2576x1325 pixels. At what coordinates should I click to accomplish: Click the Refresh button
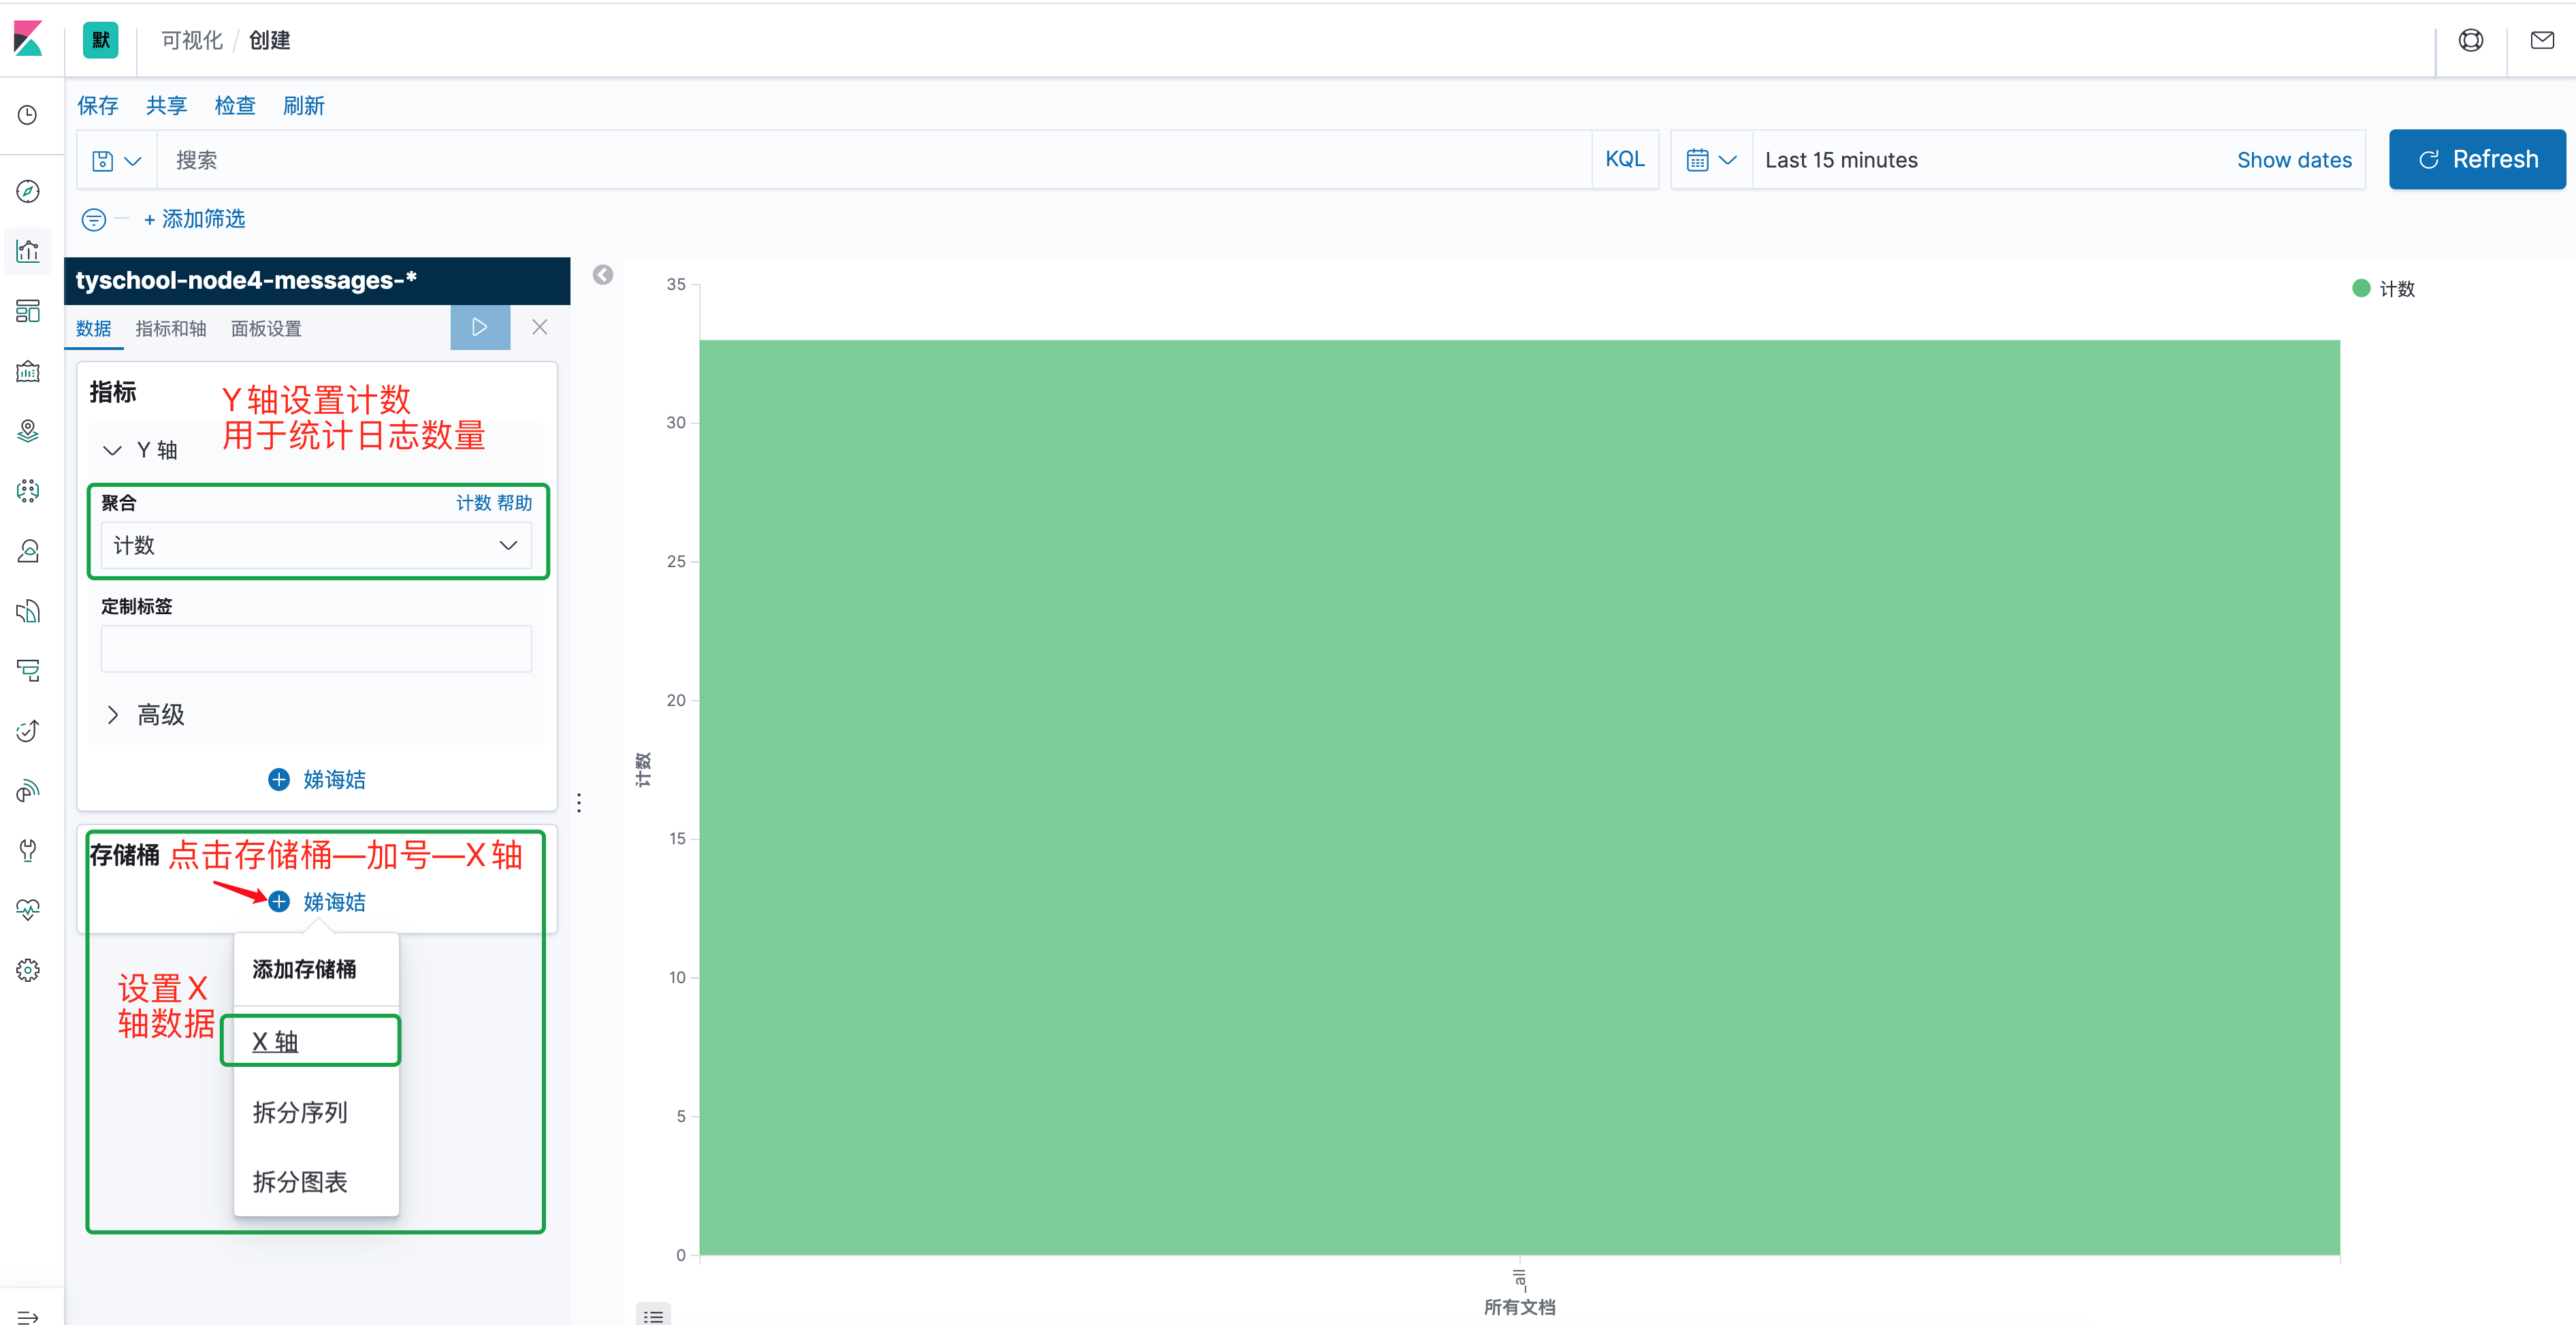(2477, 158)
